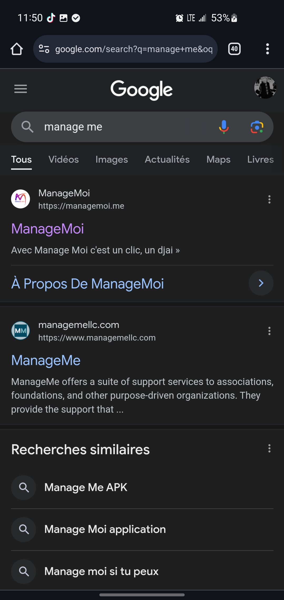The image size is (284, 600).
Task: Switch to the Images tab
Action: pos(112,159)
